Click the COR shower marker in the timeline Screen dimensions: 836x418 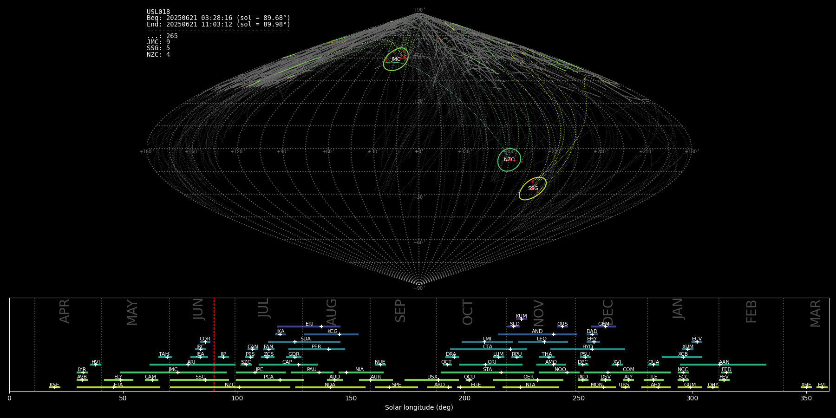point(205,342)
